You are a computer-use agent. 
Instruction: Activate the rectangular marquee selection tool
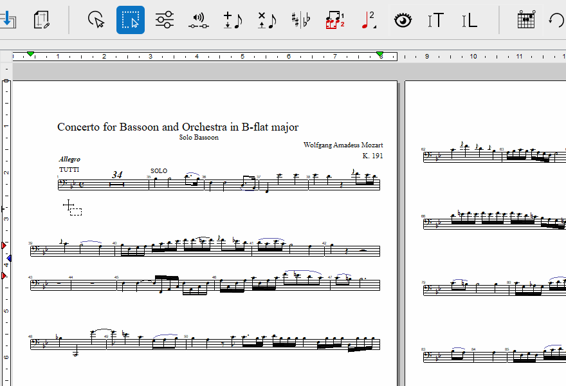tap(131, 20)
